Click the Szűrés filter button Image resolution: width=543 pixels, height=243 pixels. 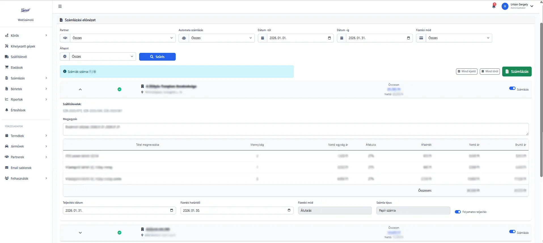pos(157,57)
